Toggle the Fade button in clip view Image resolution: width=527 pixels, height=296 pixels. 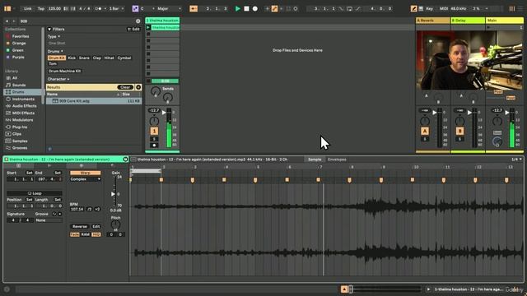click(x=75, y=234)
